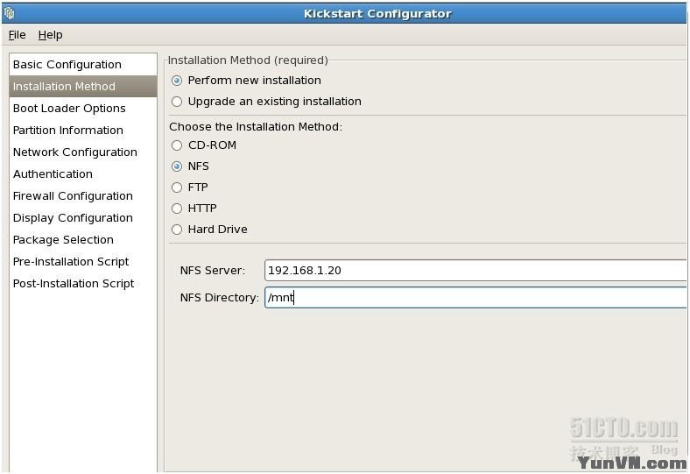Open Post-Installation Script section
Viewport: 690px width, 474px height.
coord(74,284)
